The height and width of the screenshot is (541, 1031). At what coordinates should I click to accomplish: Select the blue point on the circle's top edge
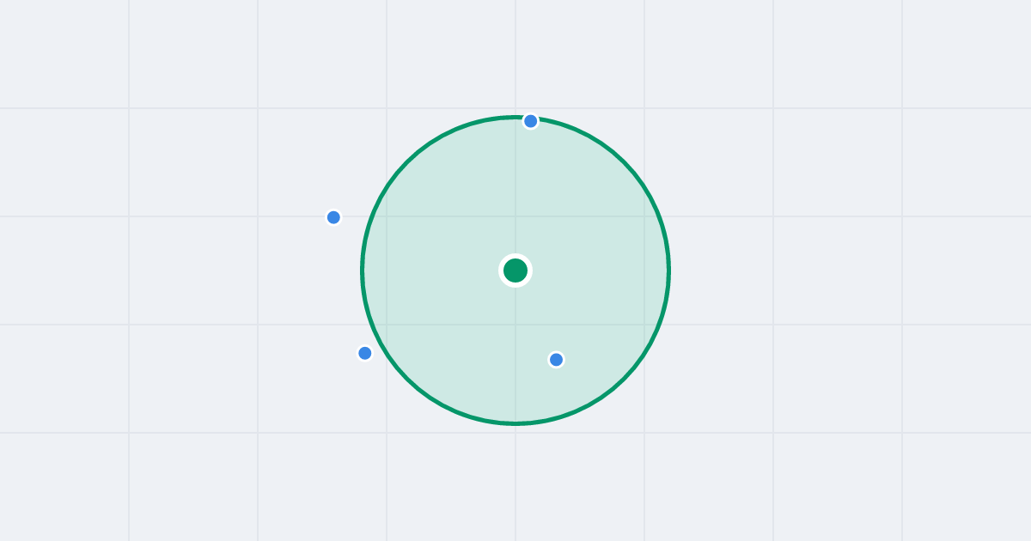[x=531, y=121]
